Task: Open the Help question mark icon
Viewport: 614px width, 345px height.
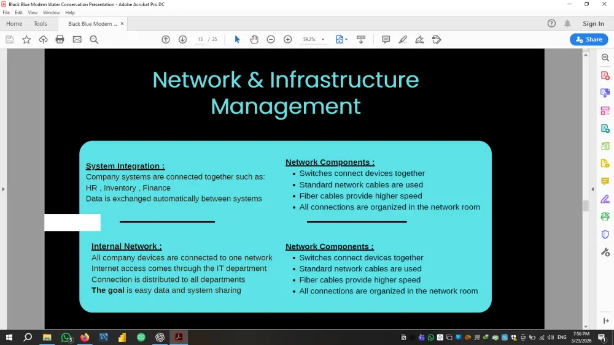Action: [x=551, y=23]
